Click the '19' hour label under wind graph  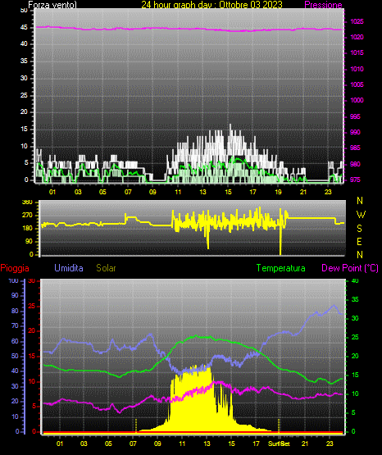point(278,192)
